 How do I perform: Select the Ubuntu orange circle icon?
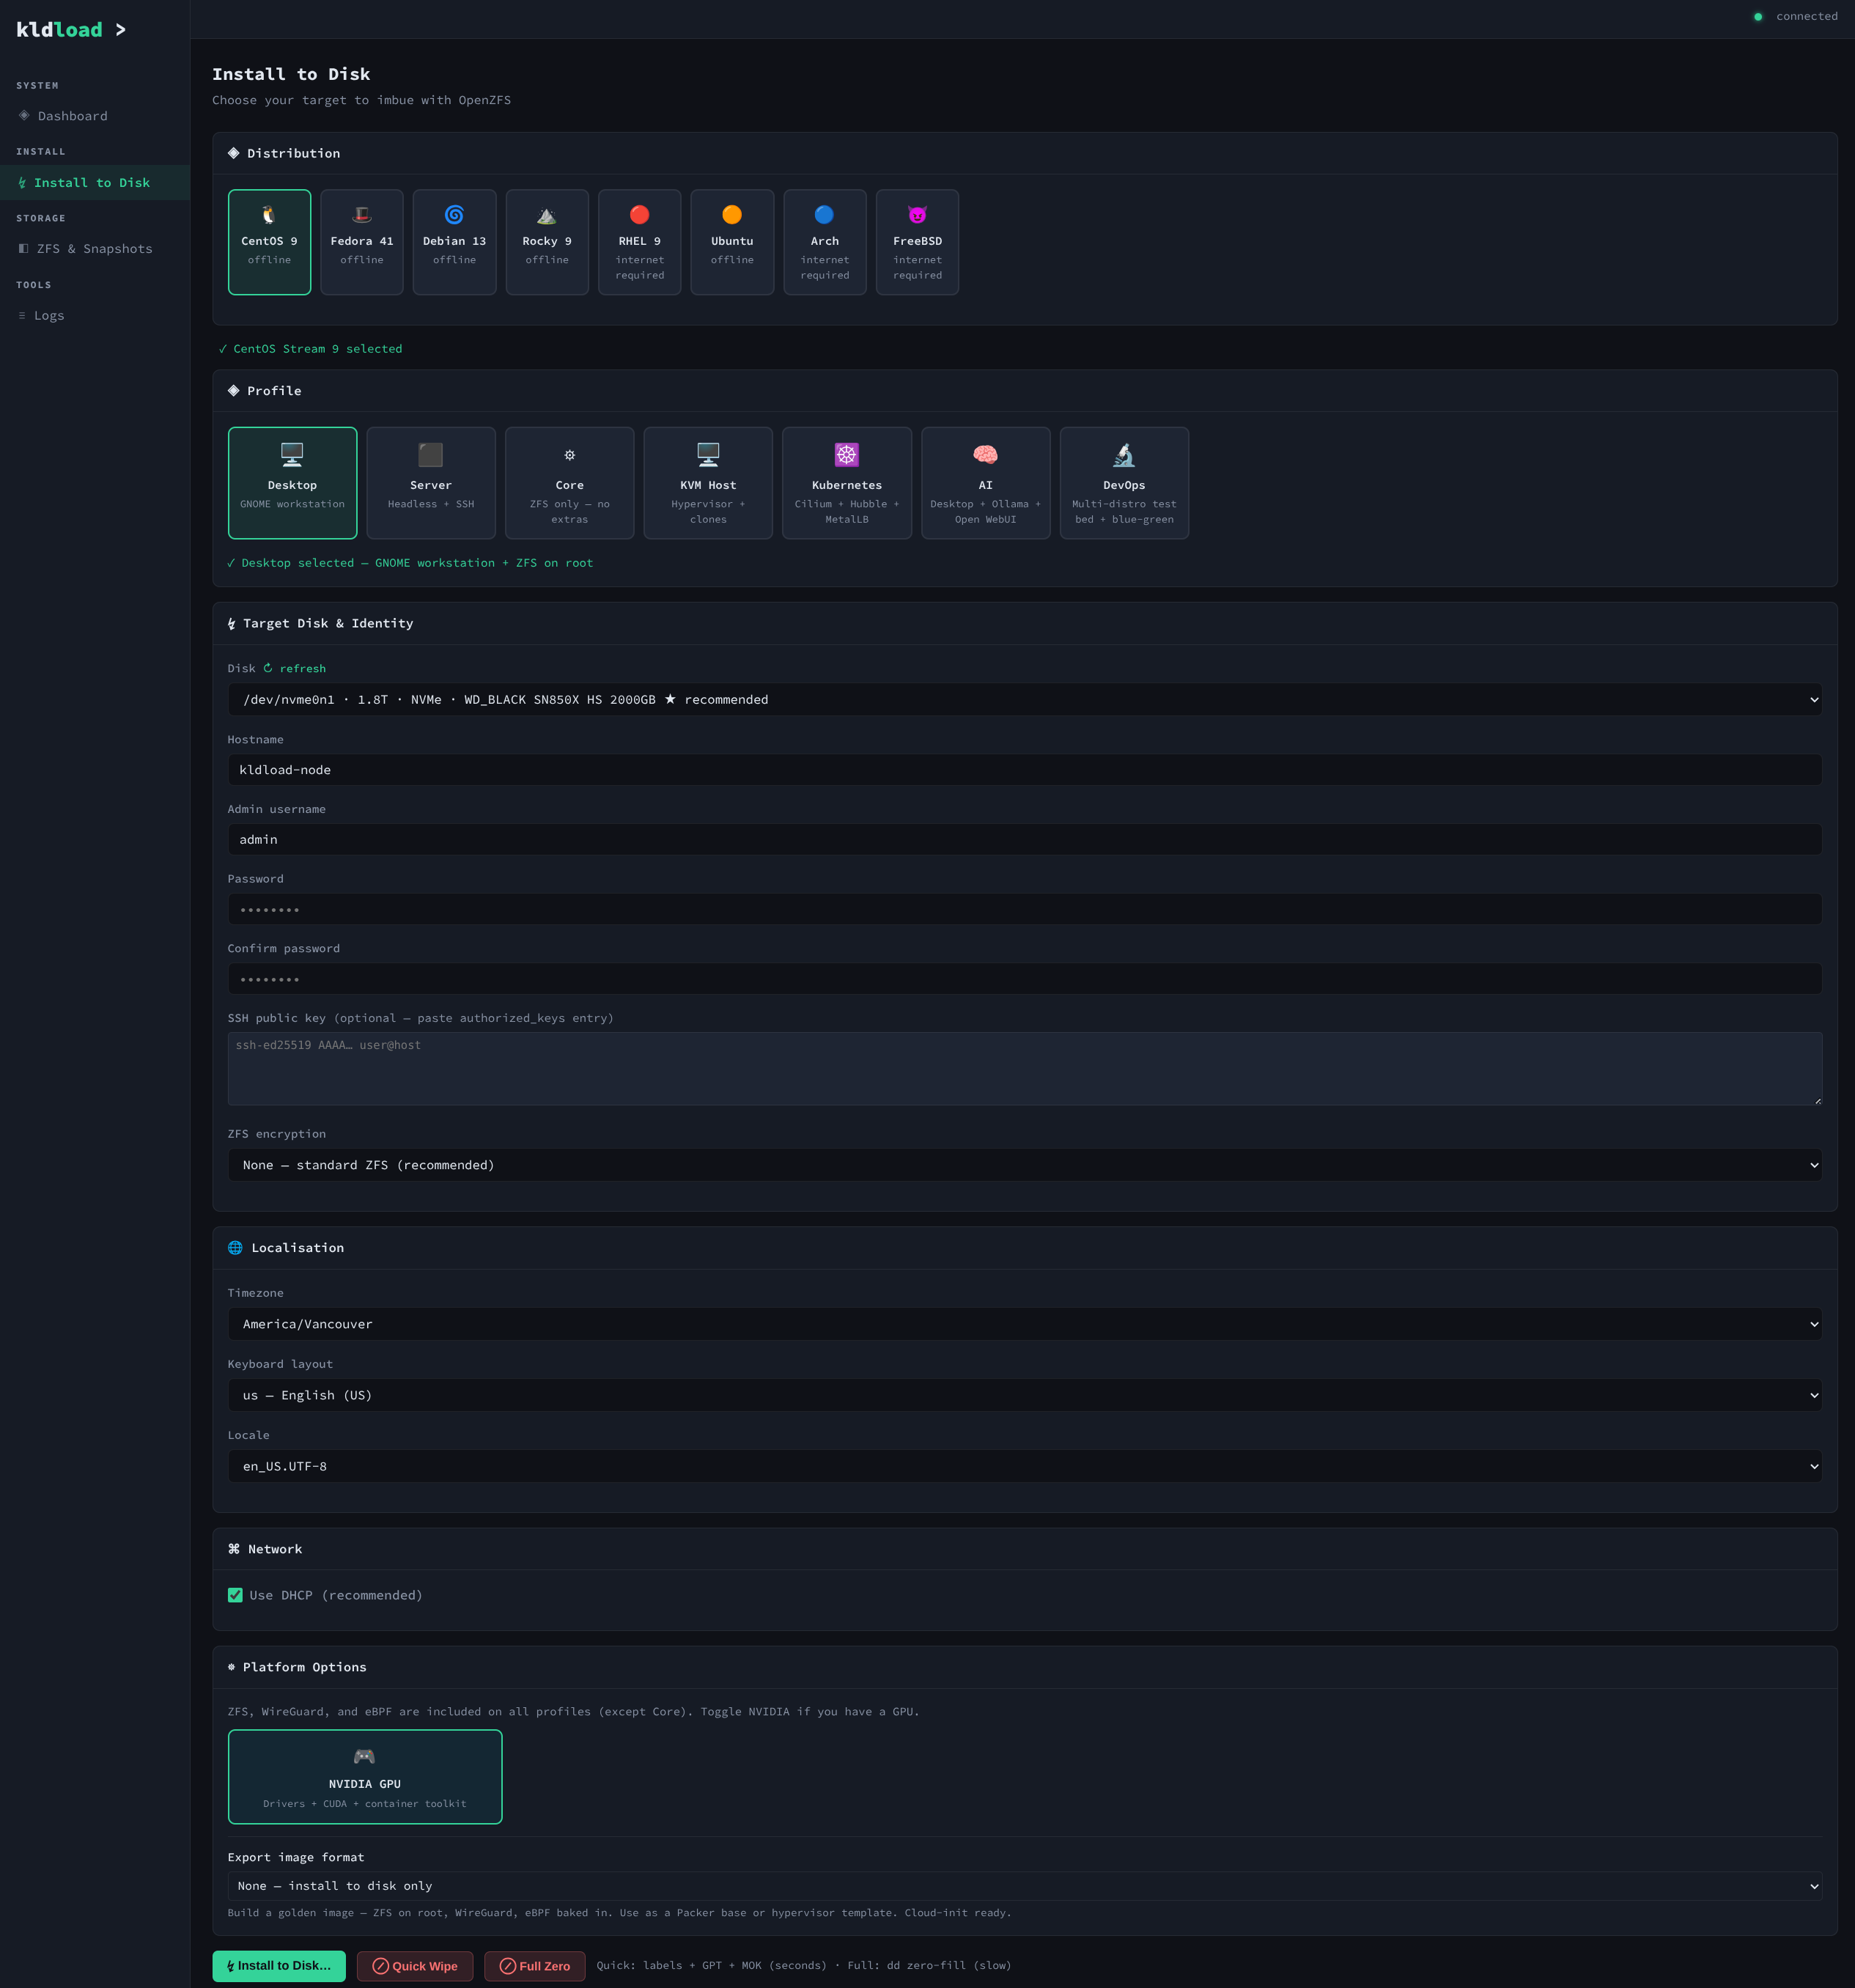(x=732, y=215)
